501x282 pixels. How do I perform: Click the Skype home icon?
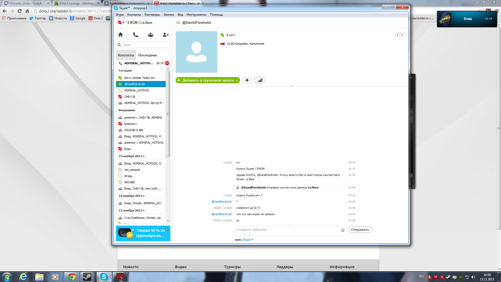point(121,35)
